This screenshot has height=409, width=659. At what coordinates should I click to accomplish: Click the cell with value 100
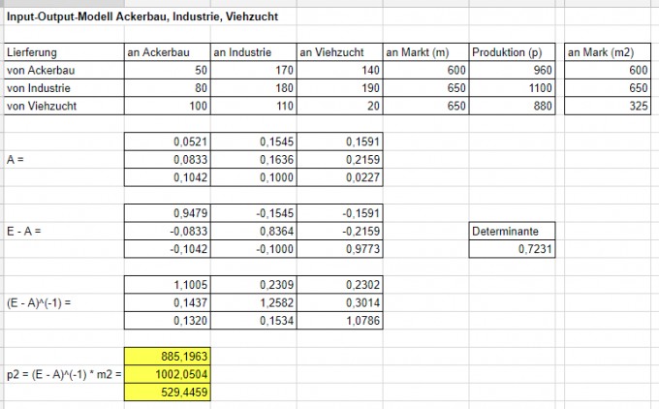tap(168, 106)
